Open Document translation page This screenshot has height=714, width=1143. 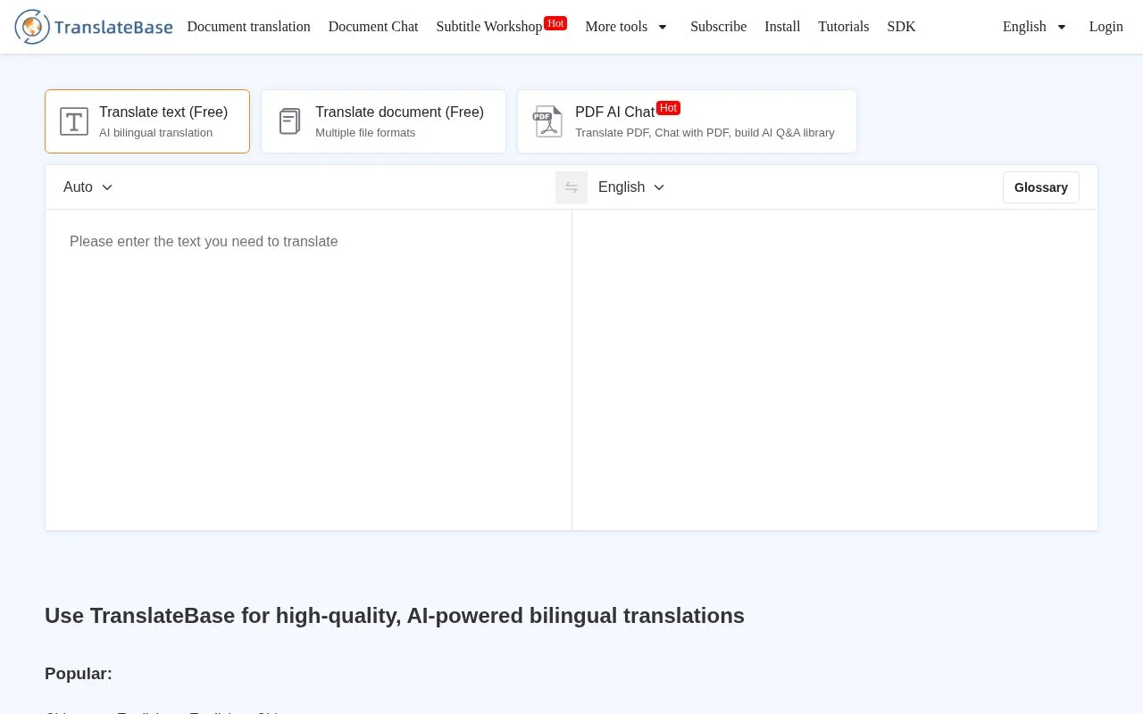click(x=248, y=27)
